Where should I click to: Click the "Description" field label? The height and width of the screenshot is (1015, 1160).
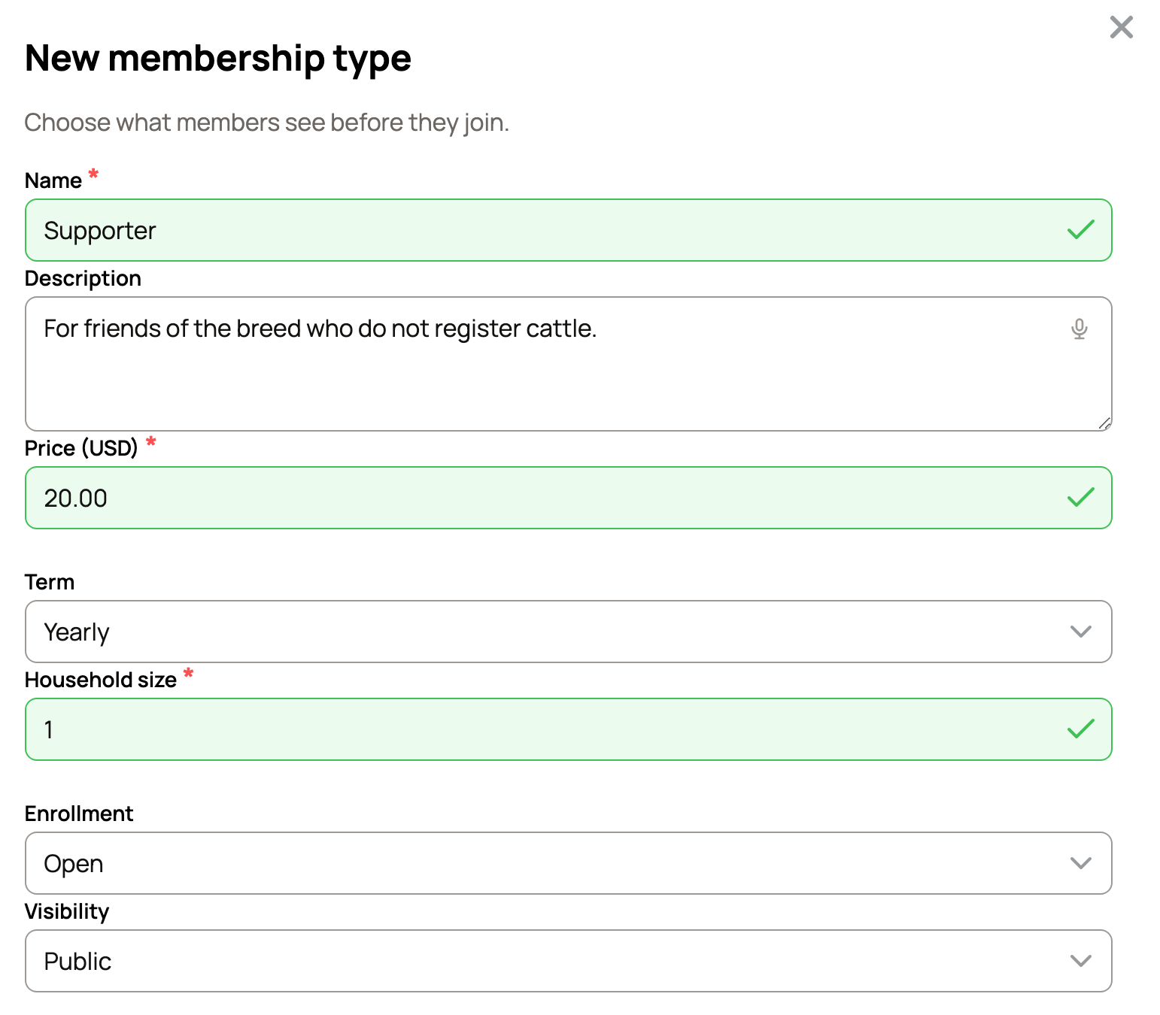tap(83, 279)
